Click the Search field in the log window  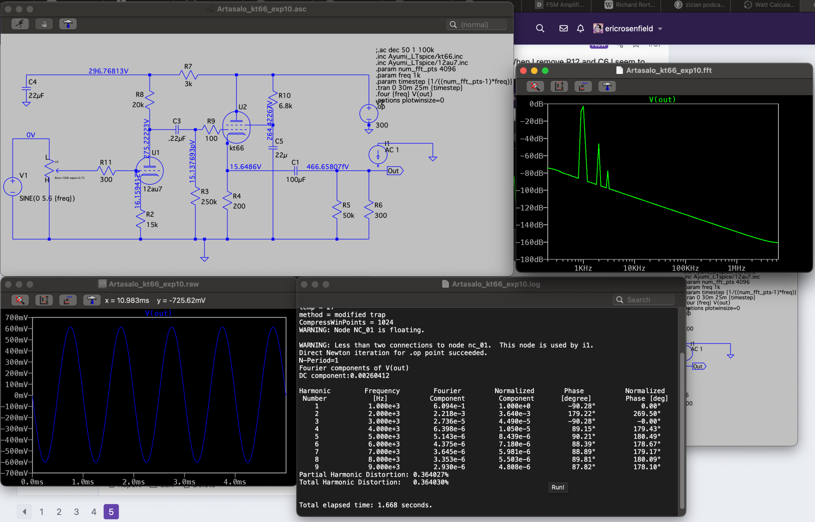click(x=643, y=300)
